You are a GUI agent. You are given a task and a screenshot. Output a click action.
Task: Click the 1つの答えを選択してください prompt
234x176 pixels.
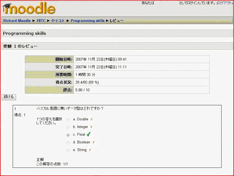[x=49, y=121]
